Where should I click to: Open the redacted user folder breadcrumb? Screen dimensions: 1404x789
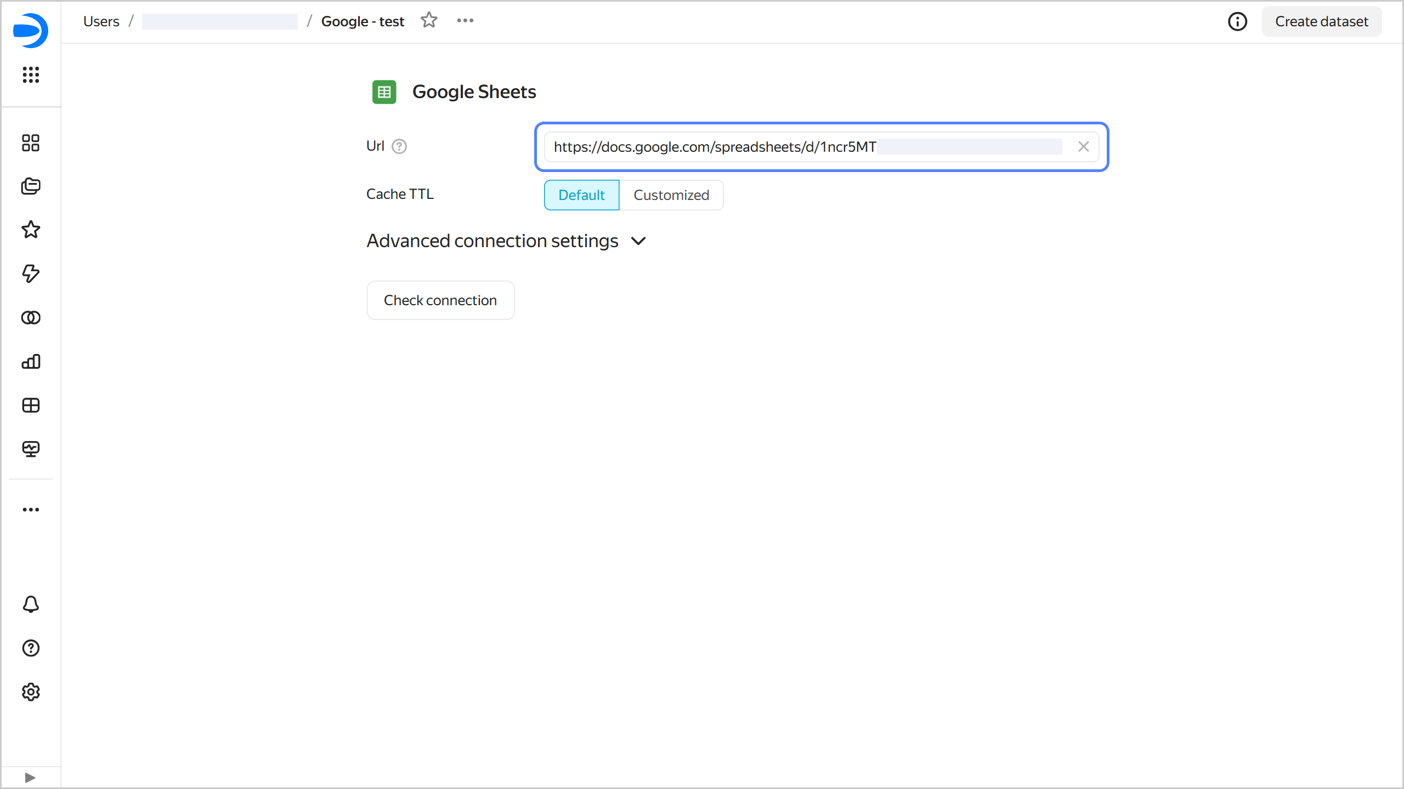point(220,21)
